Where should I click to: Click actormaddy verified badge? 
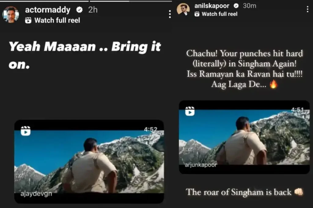tap(79, 9)
